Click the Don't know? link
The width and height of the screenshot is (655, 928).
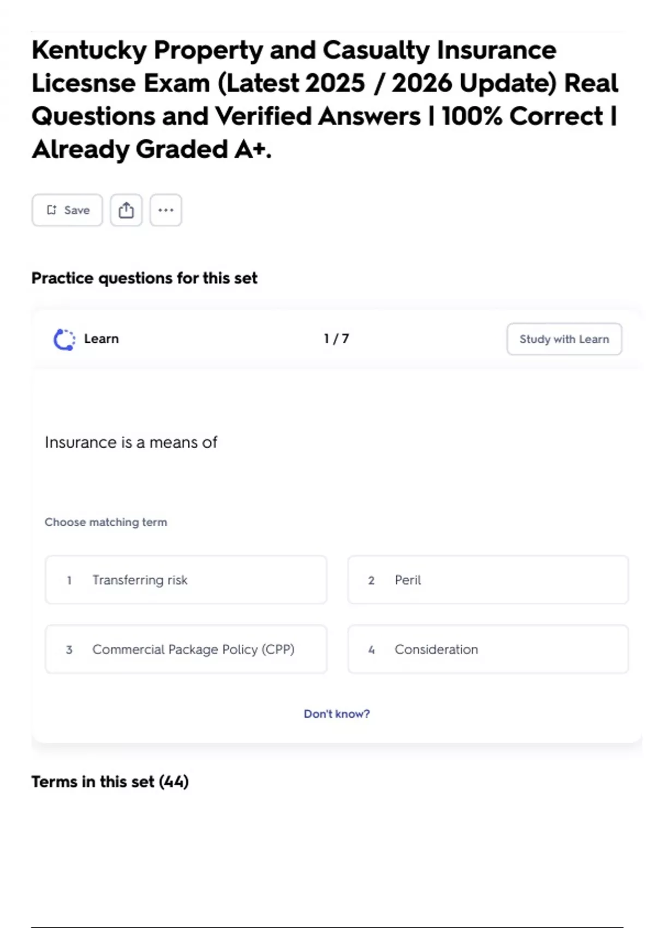pos(337,713)
